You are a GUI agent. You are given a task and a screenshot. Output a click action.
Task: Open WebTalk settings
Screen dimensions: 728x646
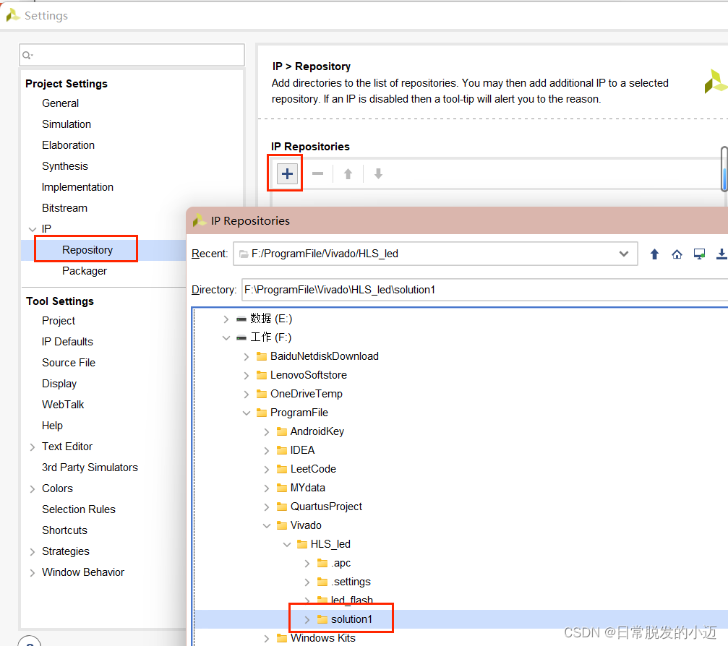pyautogui.click(x=63, y=404)
